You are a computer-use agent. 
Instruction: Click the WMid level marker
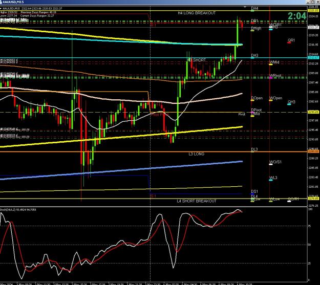point(274,62)
